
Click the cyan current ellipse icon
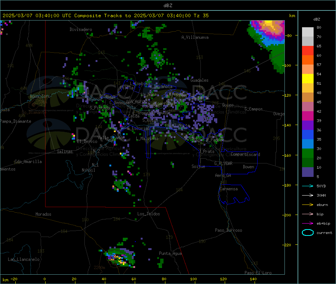[x=308, y=232]
